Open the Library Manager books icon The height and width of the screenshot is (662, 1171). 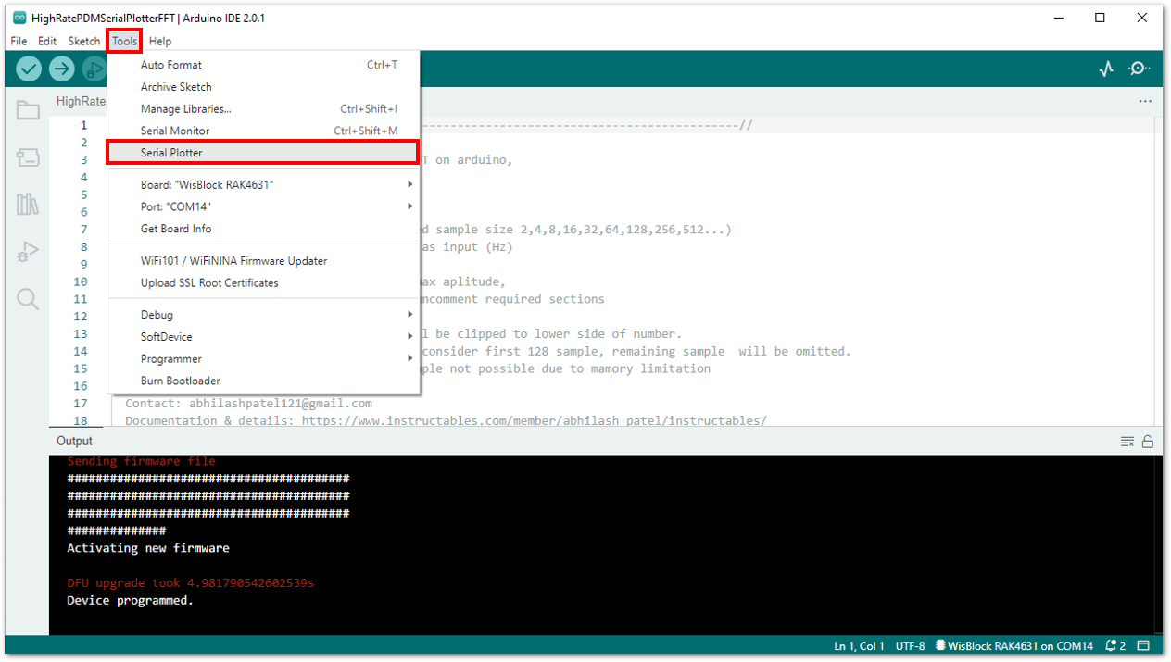click(x=28, y=204)
